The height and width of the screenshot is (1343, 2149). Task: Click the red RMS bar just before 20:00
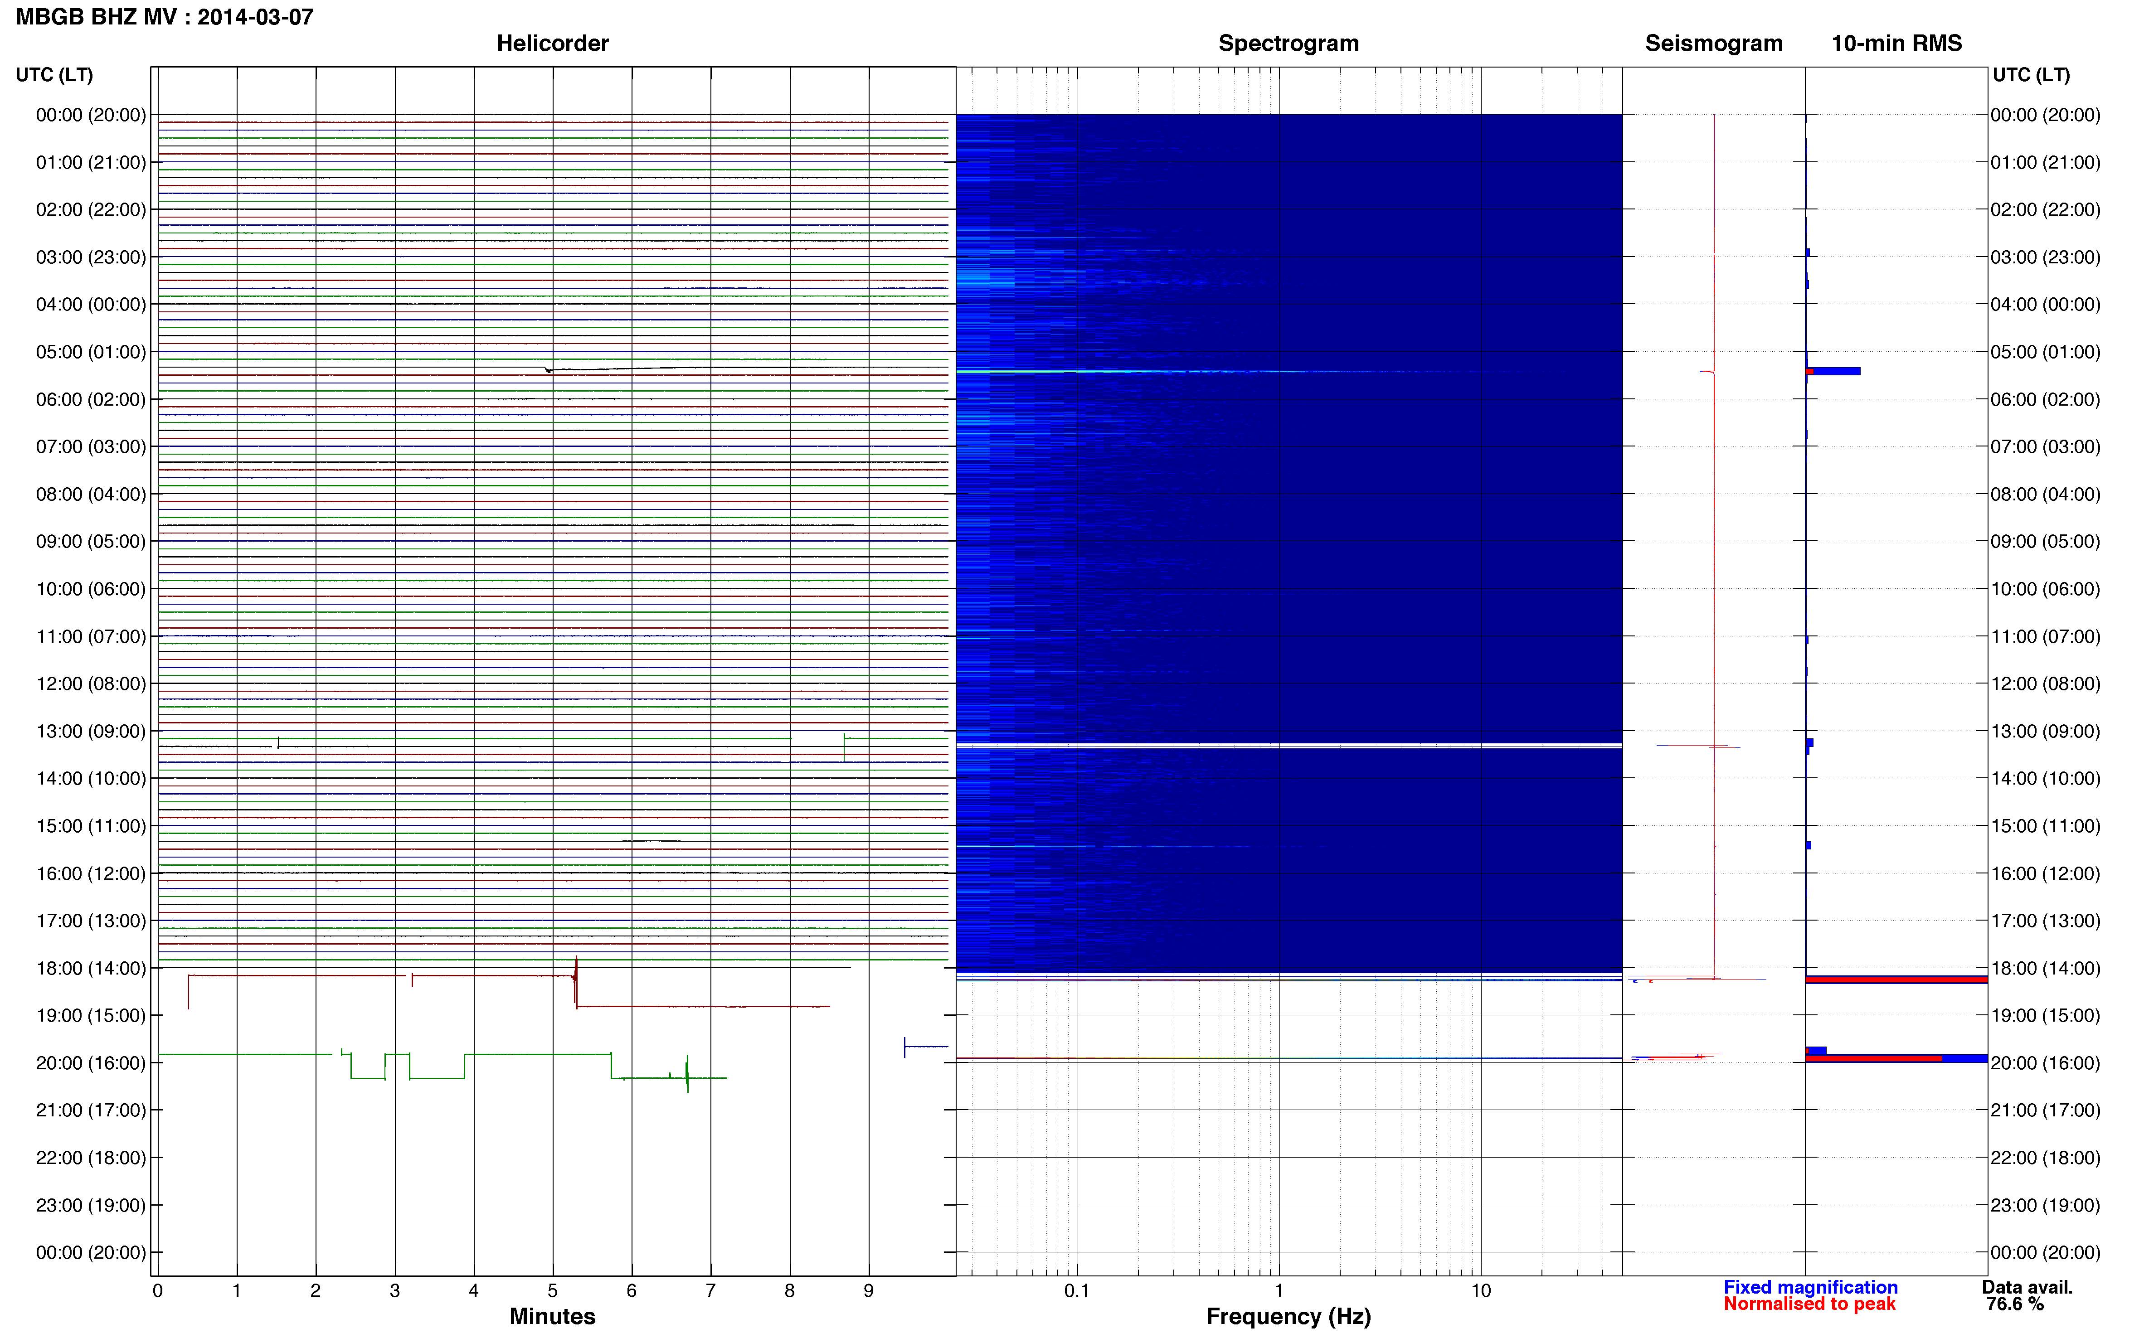pyautogui.click(x=1874, y=1059)
